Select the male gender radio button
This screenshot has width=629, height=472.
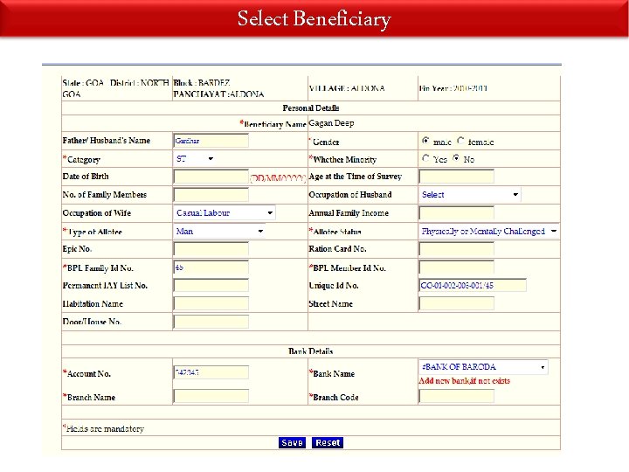click(x=425, y=141)
